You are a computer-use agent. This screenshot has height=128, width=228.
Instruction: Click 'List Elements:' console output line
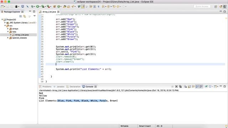[x=78, y=101]
